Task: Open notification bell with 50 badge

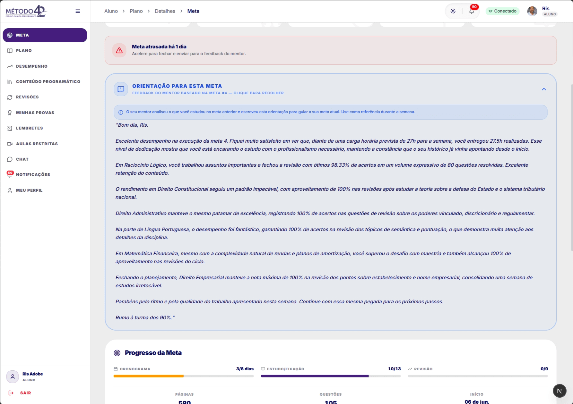Action: [472, 11]
